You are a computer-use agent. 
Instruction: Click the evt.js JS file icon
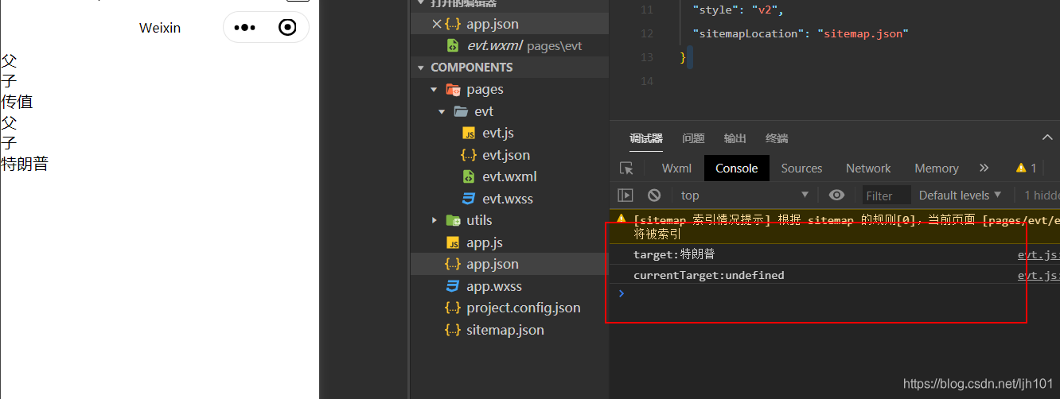(469, 134)
